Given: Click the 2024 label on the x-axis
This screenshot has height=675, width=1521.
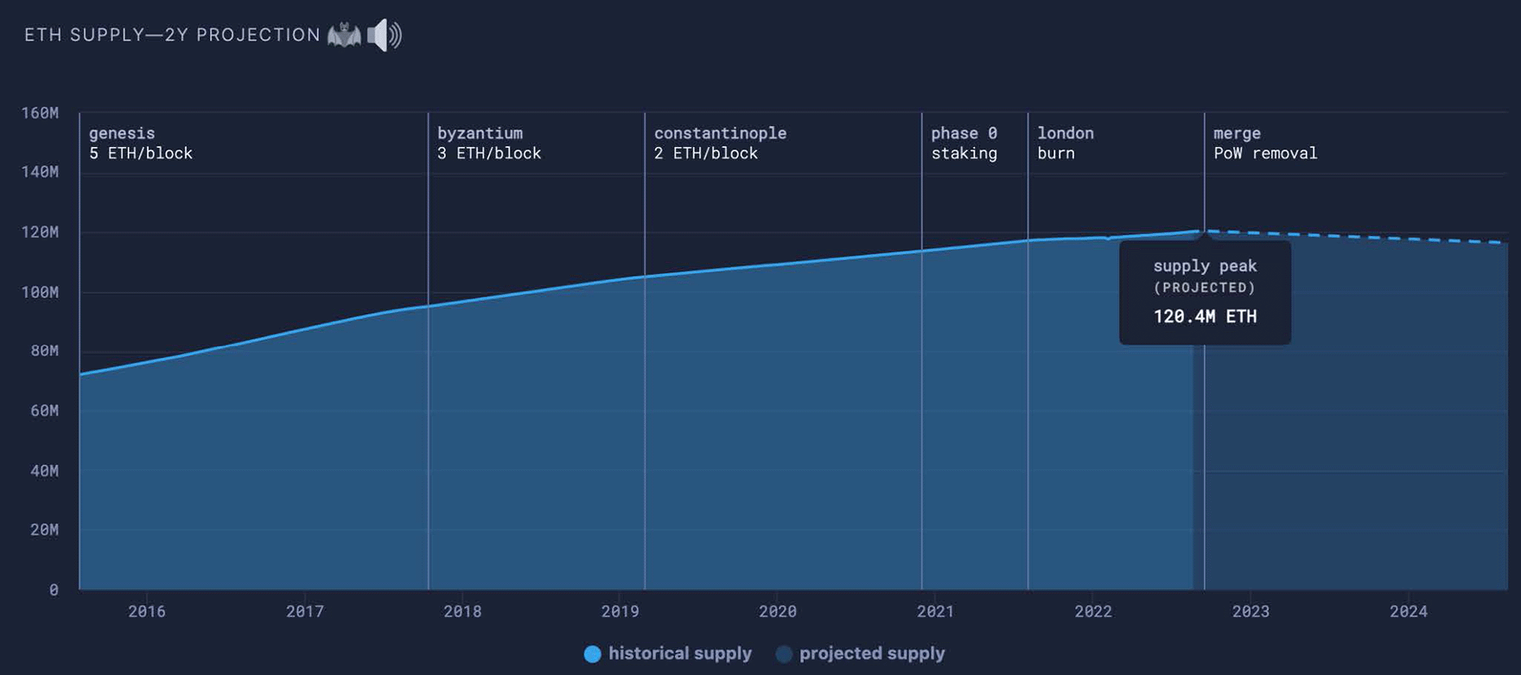Looking at the screenshot, I should pos(1408,612).
